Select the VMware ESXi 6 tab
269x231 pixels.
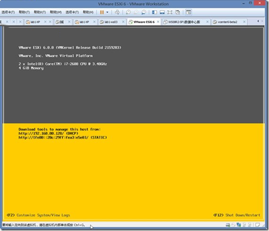click(144, 22)
